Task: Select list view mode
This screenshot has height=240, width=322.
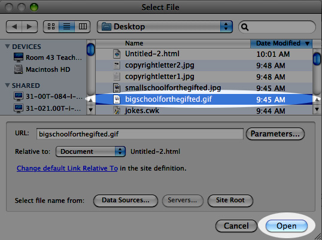Action: (x=67, y=27)
